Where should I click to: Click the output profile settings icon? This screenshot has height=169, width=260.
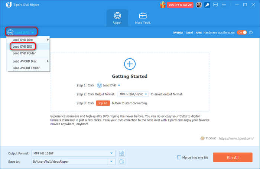tap(122, 153)
